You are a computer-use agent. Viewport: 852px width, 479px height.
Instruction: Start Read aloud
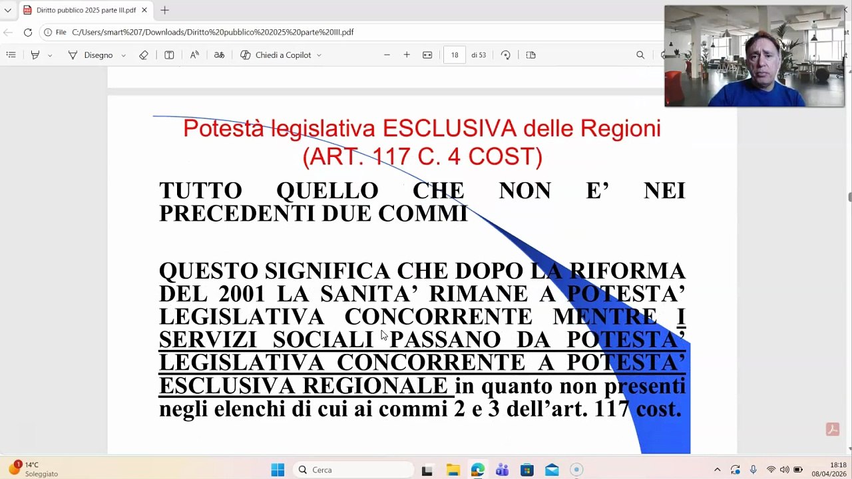coord(194,55)
